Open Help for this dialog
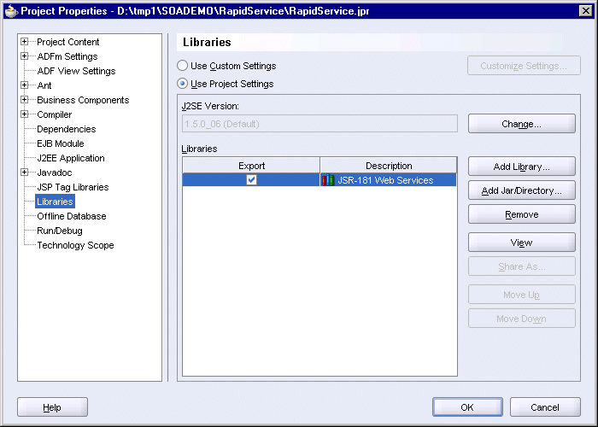The image size is (598, 427). tap(52, 407)
